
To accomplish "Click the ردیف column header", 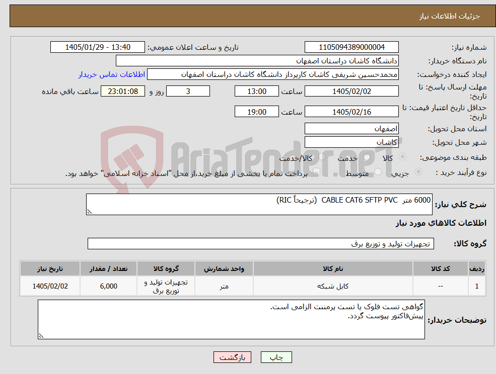I will (x=477, y=268).
